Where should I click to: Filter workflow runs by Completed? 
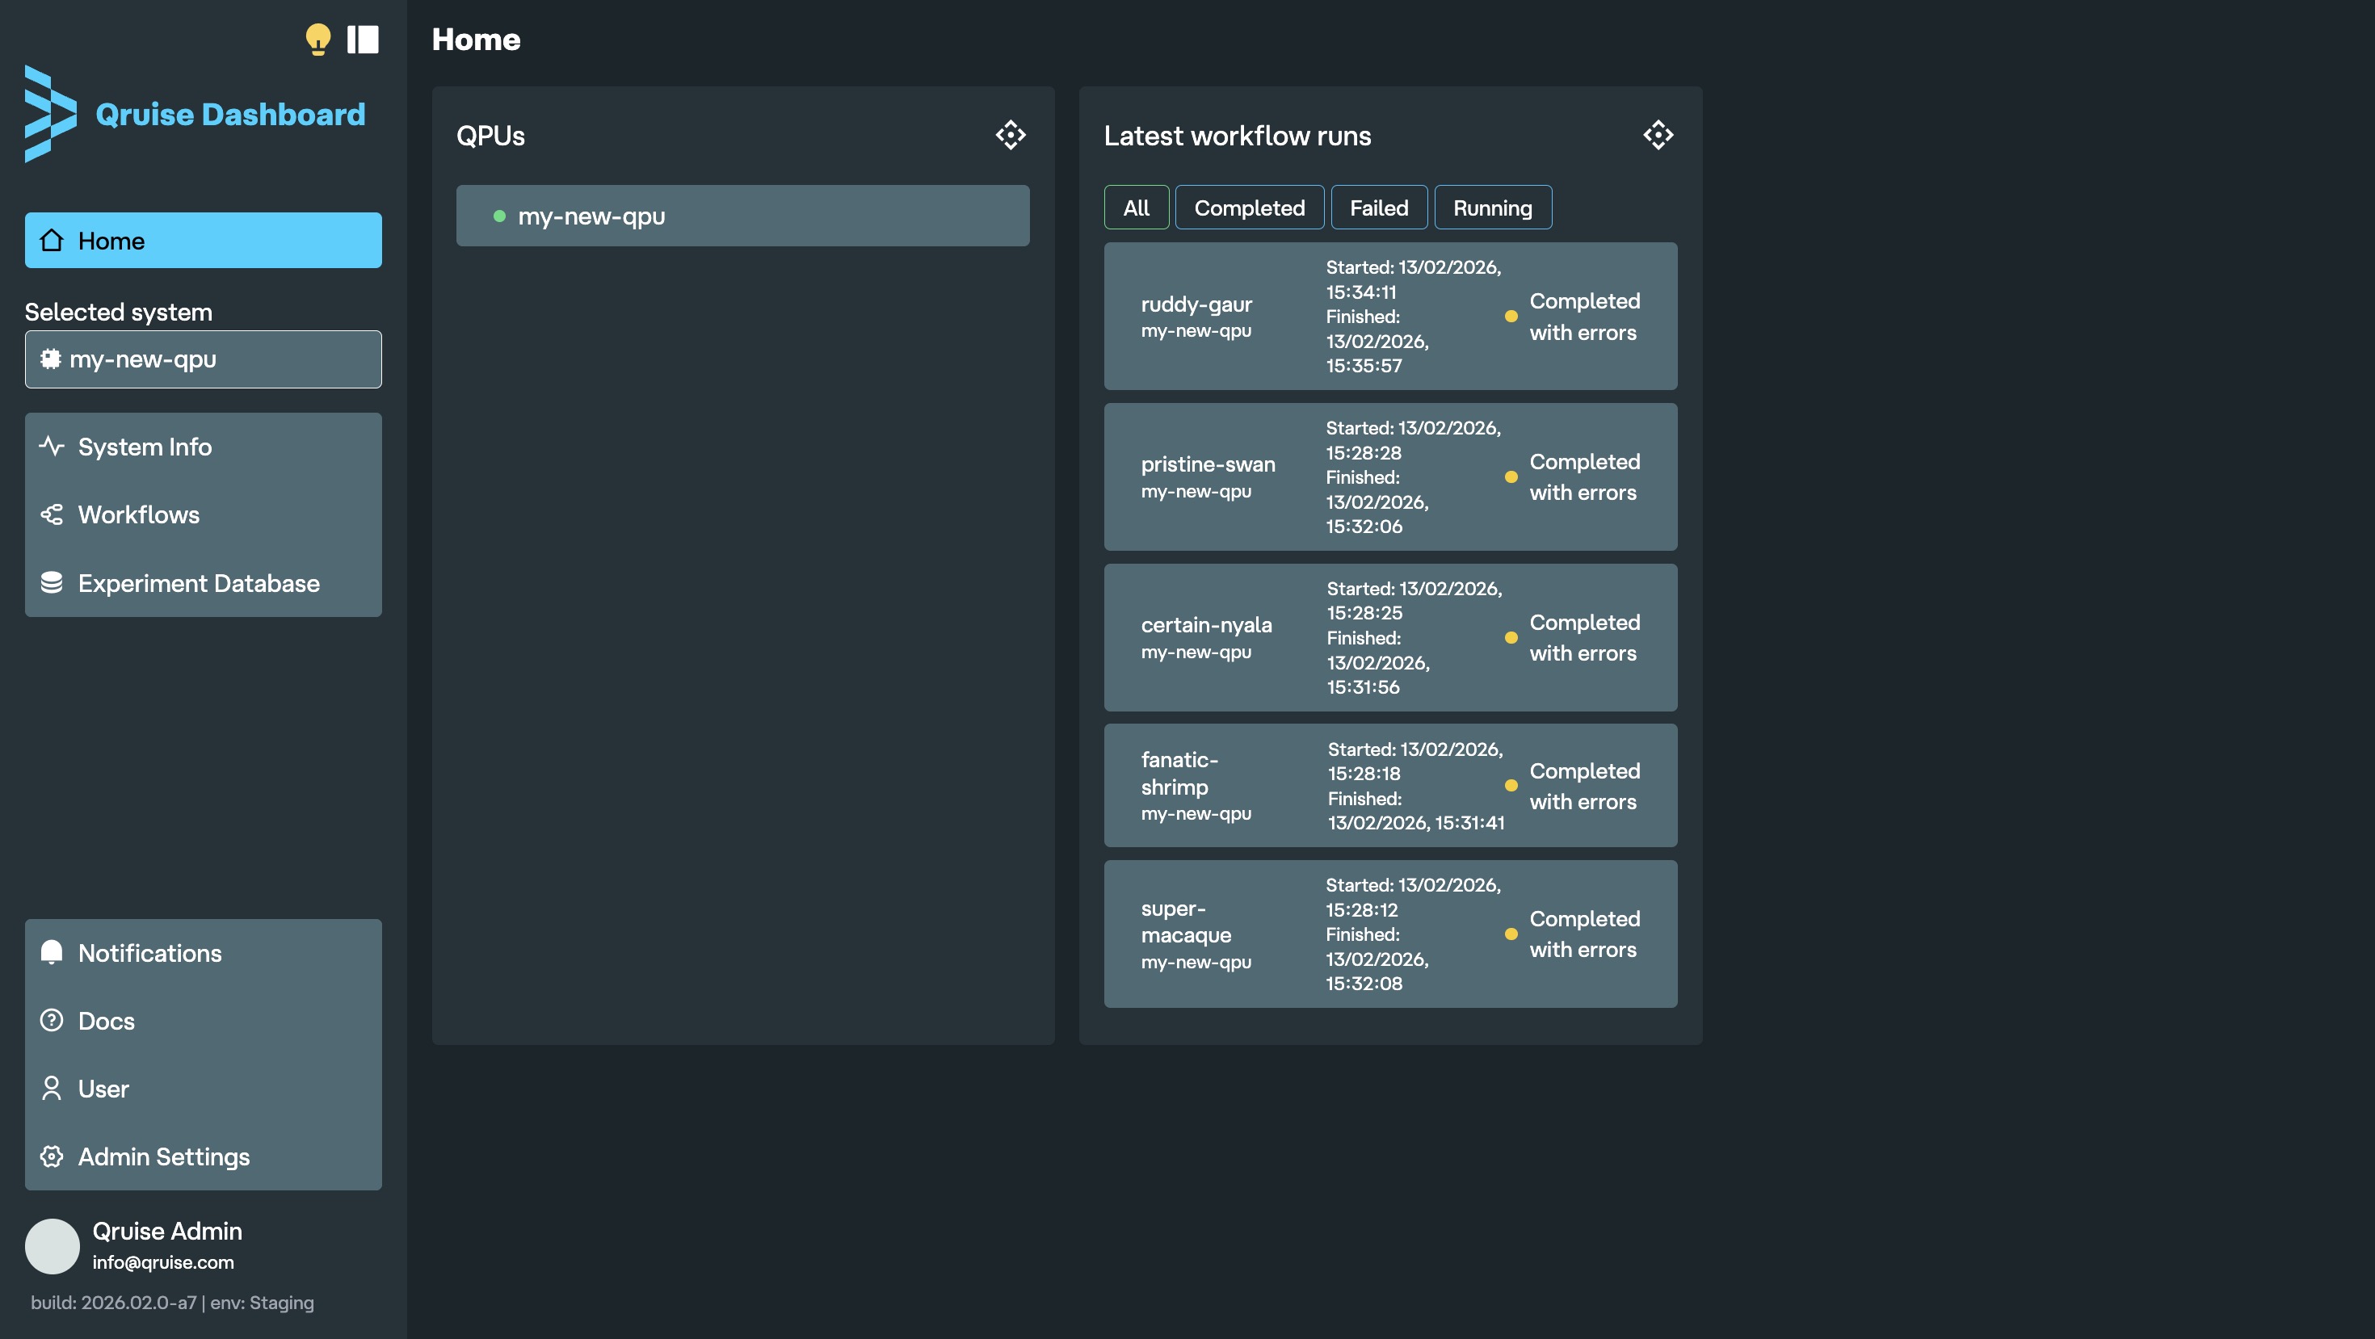click(1249, 208)
